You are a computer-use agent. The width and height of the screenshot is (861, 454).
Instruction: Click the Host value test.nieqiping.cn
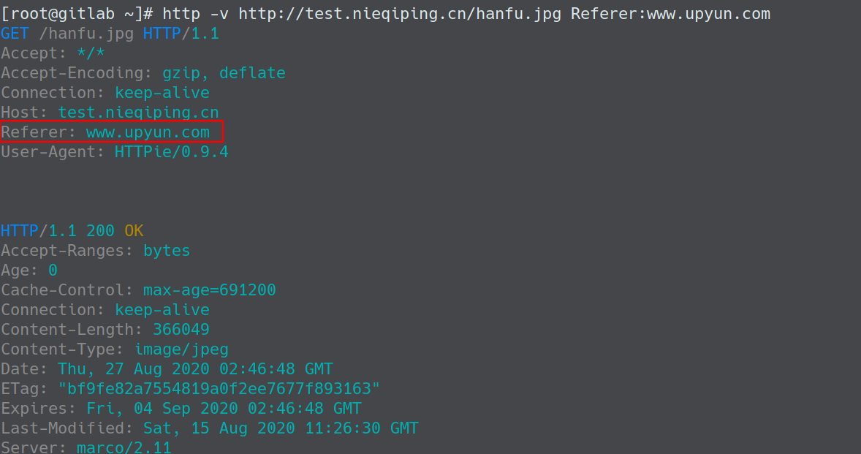pos(138,113)
